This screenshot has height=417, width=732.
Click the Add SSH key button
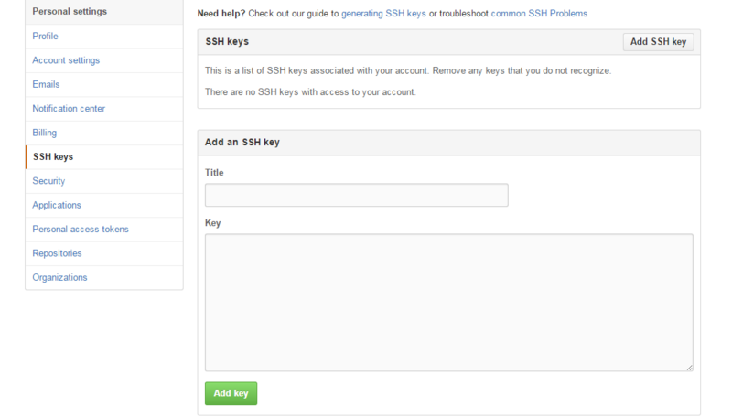(658, 42)
